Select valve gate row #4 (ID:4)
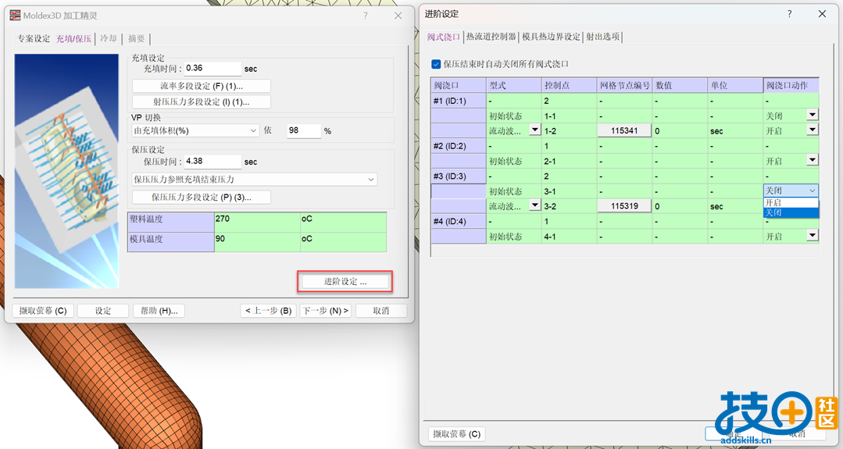Screen dimensions: 843x449 pyautogui.click(x=459, y=221)
